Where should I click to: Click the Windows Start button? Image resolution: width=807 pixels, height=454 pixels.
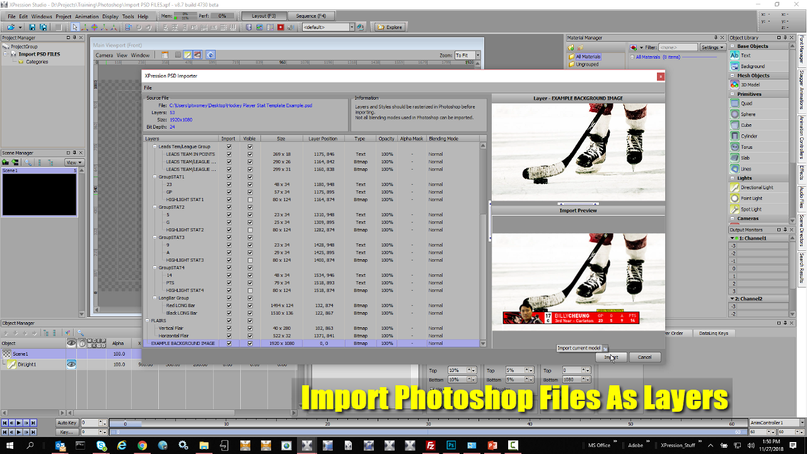[10, 445]
